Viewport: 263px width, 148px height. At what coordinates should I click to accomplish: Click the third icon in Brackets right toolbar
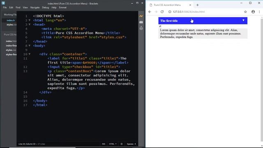point(141,28)
